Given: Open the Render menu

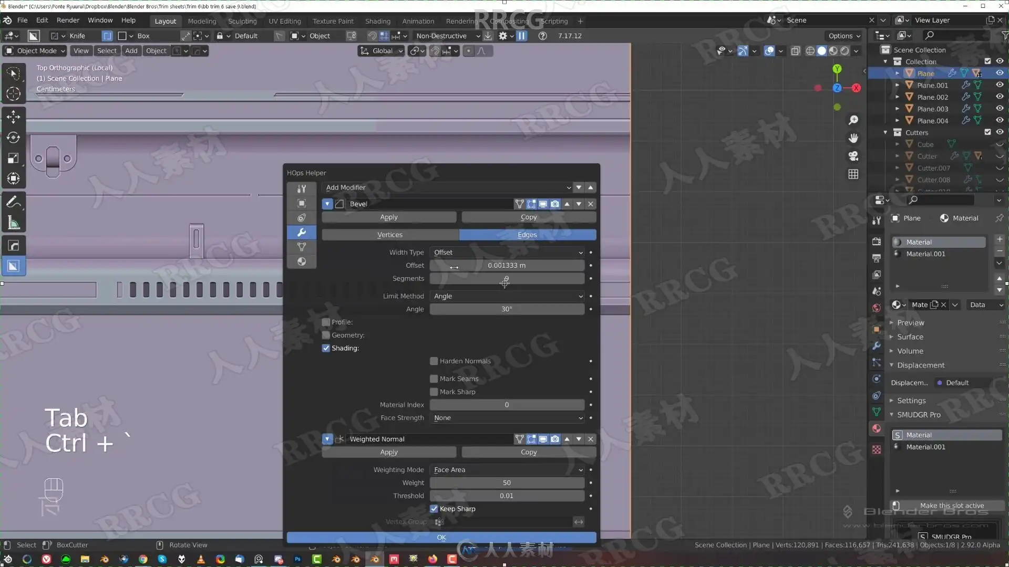Looking at the screenshot, I should pos(68,20).
